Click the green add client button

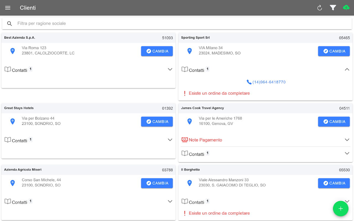point(341,209)
